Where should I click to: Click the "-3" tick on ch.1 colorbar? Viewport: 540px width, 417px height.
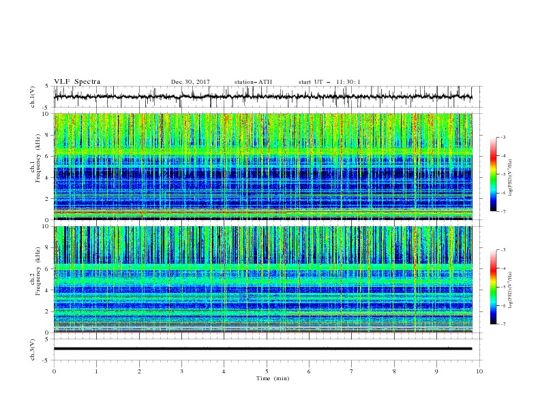[503, 137]
